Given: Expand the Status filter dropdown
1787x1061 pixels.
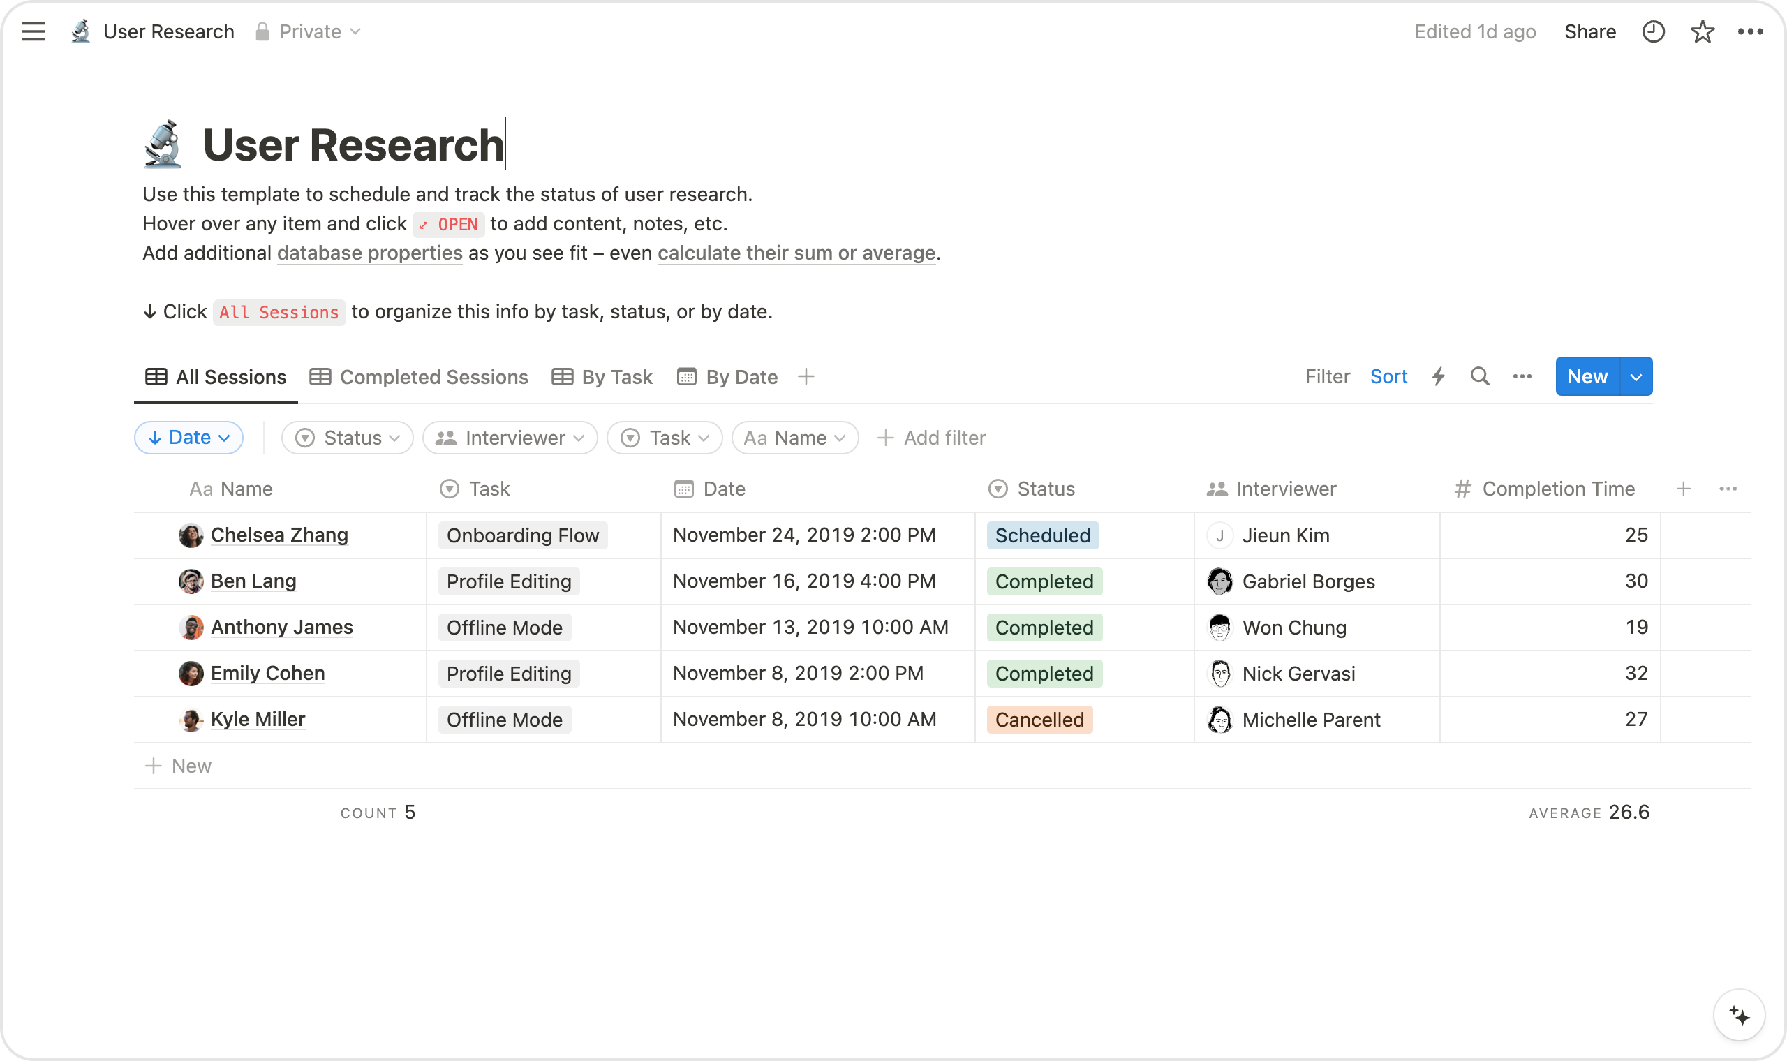Looking at the screenshot, I should coord(348,438).
